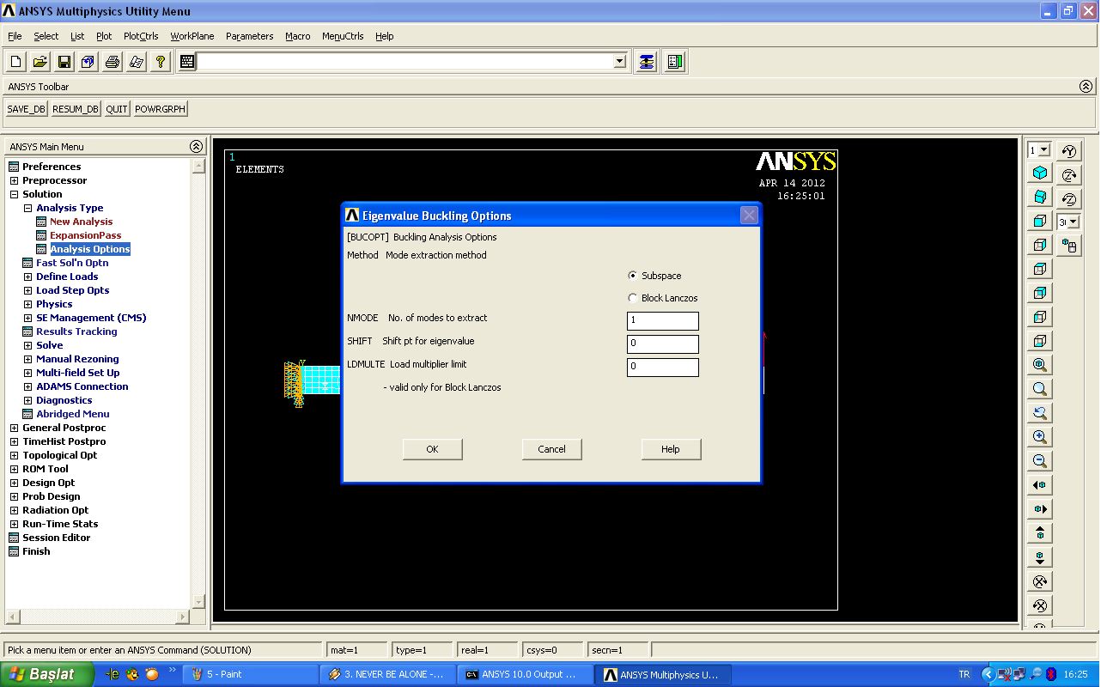Select the Subspace extraction method radio button
The image size is (1101, 687).
point(633,276)
